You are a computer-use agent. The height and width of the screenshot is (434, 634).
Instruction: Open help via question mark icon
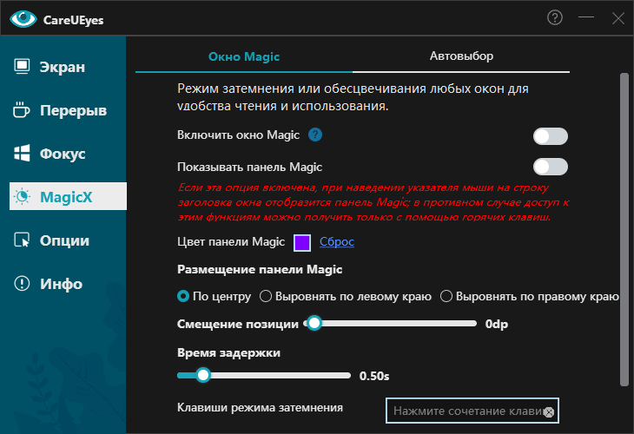(x=555, y=17)
